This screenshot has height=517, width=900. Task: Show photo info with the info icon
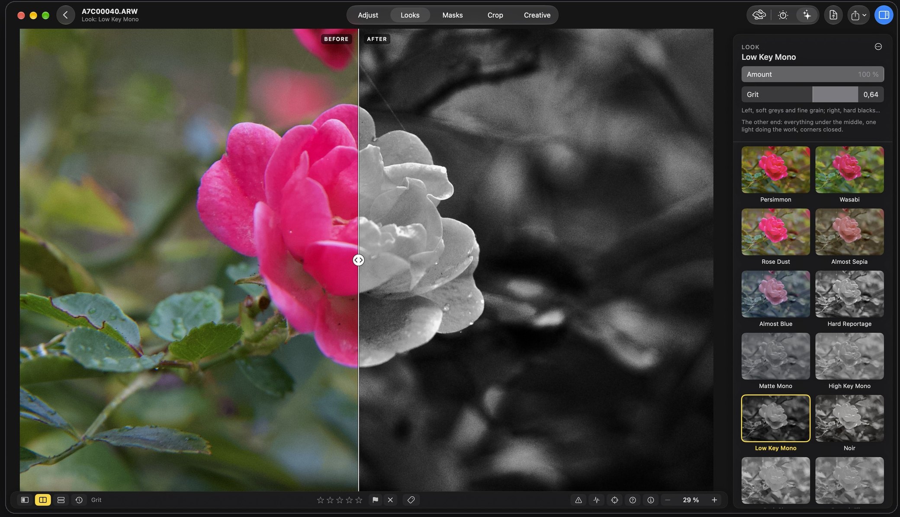point(651,500)
